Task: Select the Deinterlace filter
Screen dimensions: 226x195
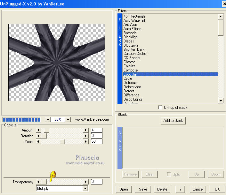Action: [170, 87]
